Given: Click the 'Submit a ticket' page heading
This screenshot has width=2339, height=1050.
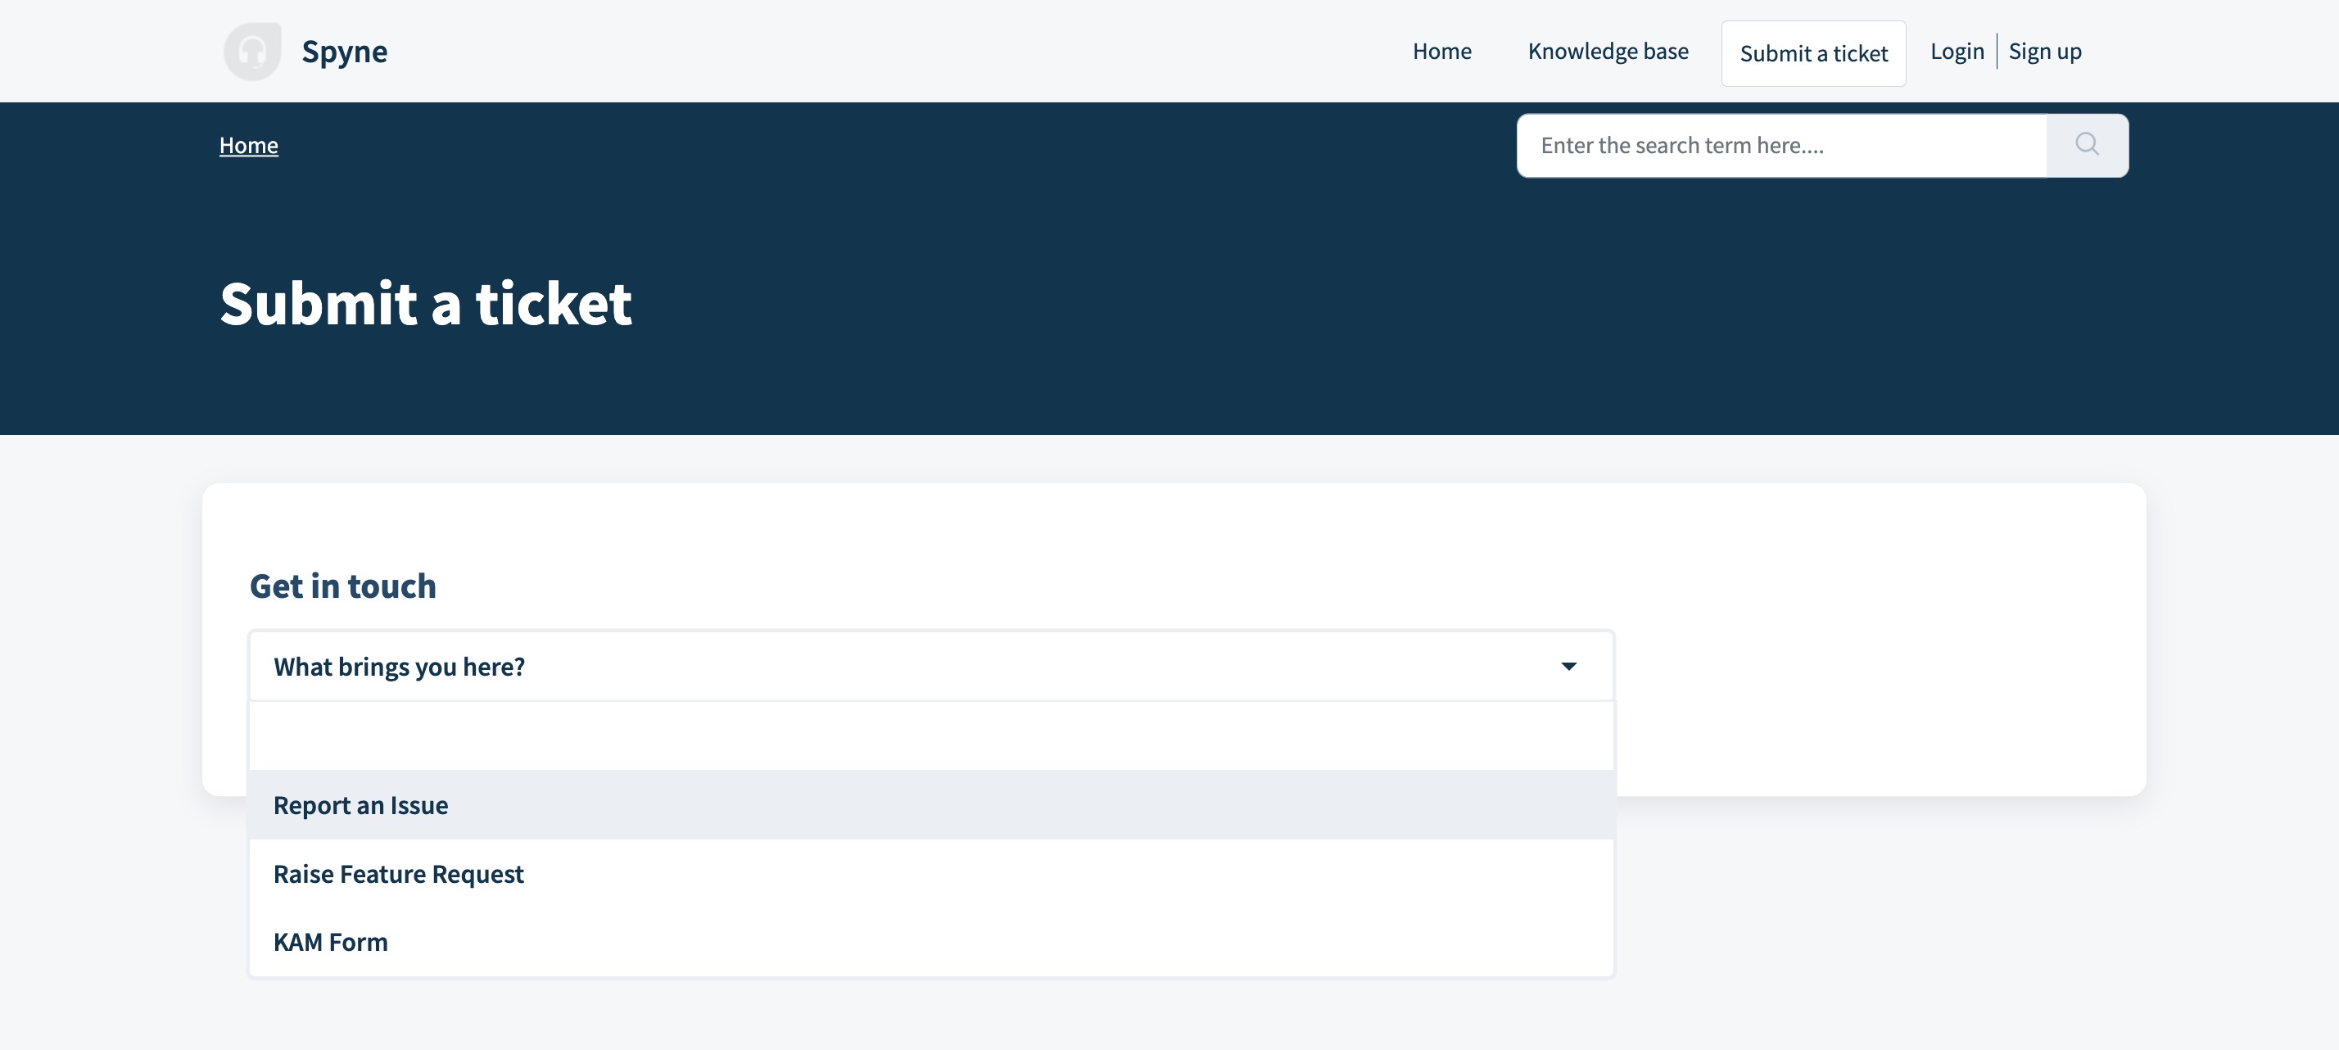Looking at the screenshot, I should click(425, 303).
